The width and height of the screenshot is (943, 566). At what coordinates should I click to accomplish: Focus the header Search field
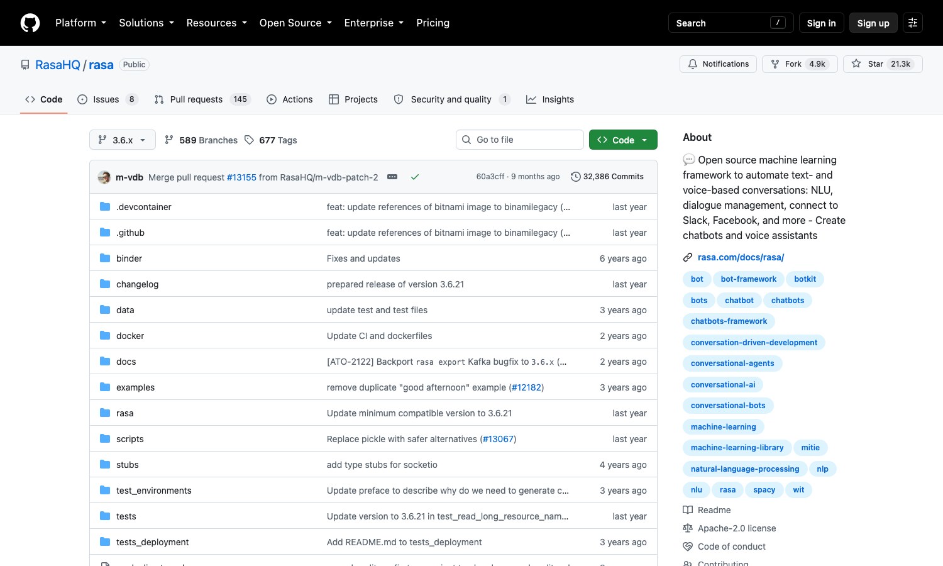click(x=731, y=23)
